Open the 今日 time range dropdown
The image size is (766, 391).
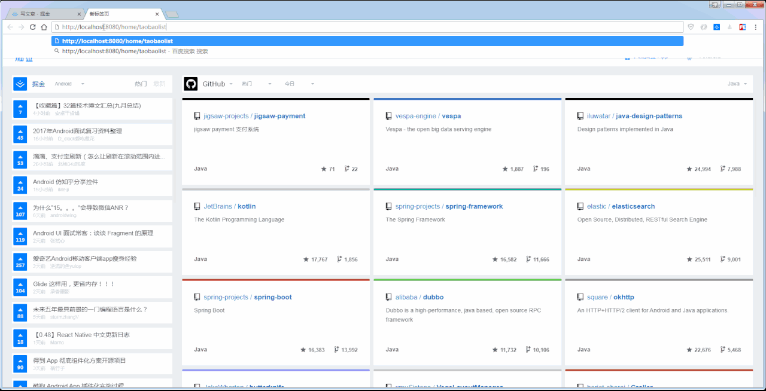coord(299,84)
